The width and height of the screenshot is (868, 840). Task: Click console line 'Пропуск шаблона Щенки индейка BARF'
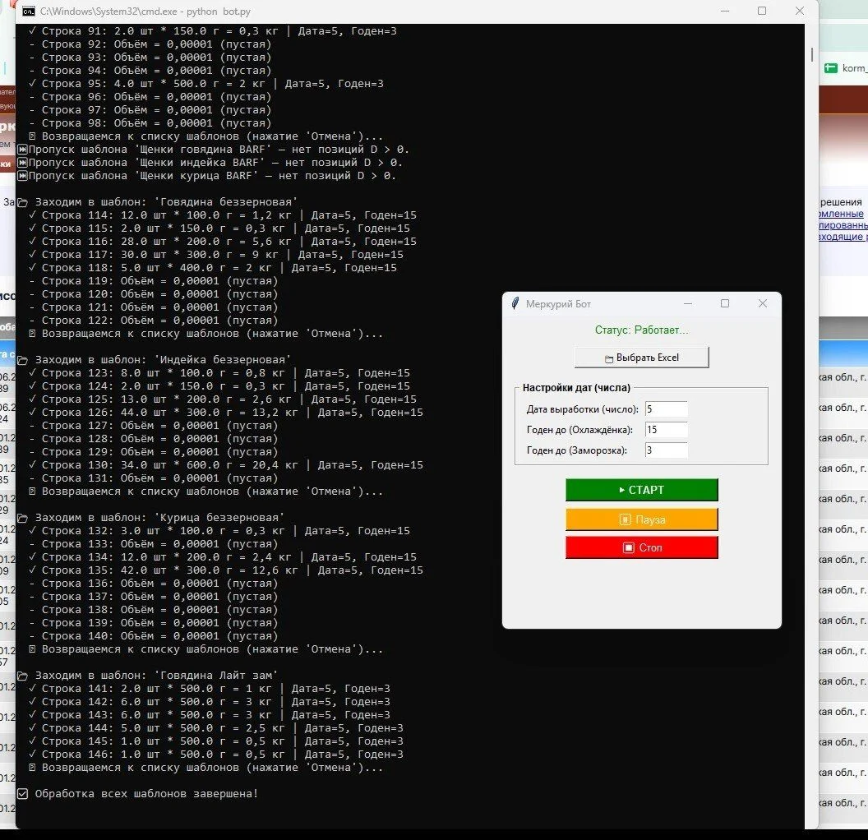tap(210, 163)
